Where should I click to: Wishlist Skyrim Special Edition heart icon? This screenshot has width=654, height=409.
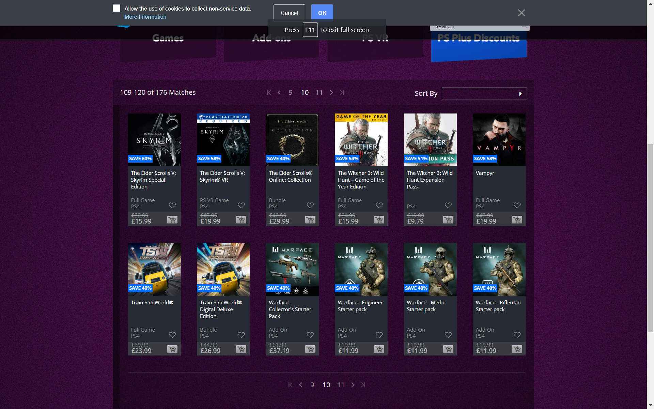point(172,205)
